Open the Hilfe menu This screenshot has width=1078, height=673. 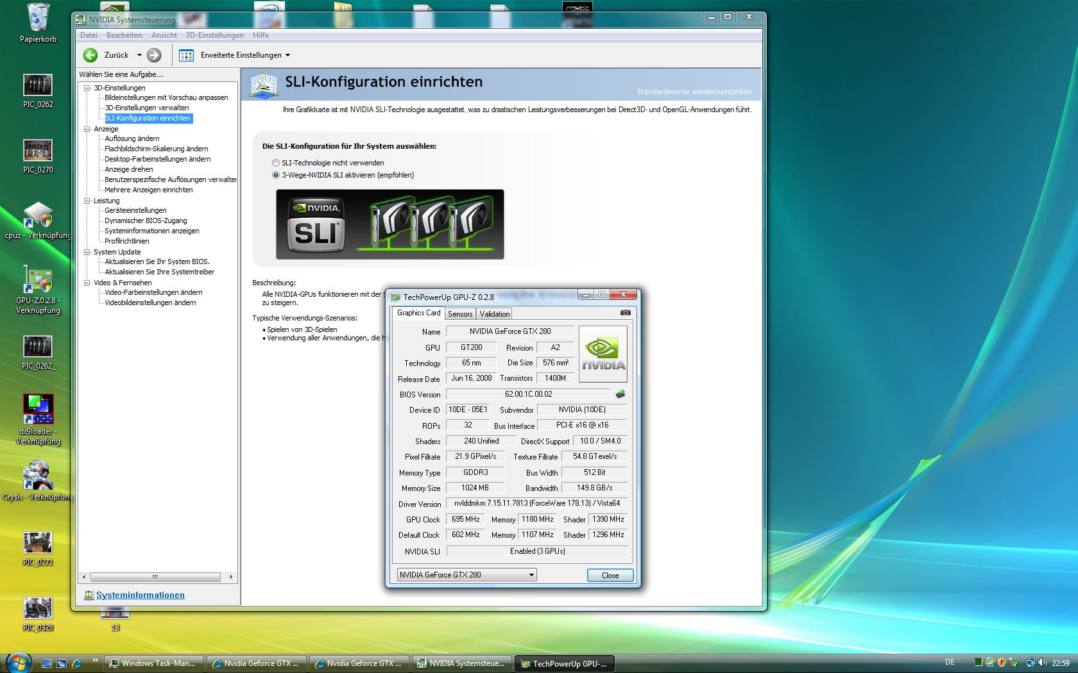261,35
